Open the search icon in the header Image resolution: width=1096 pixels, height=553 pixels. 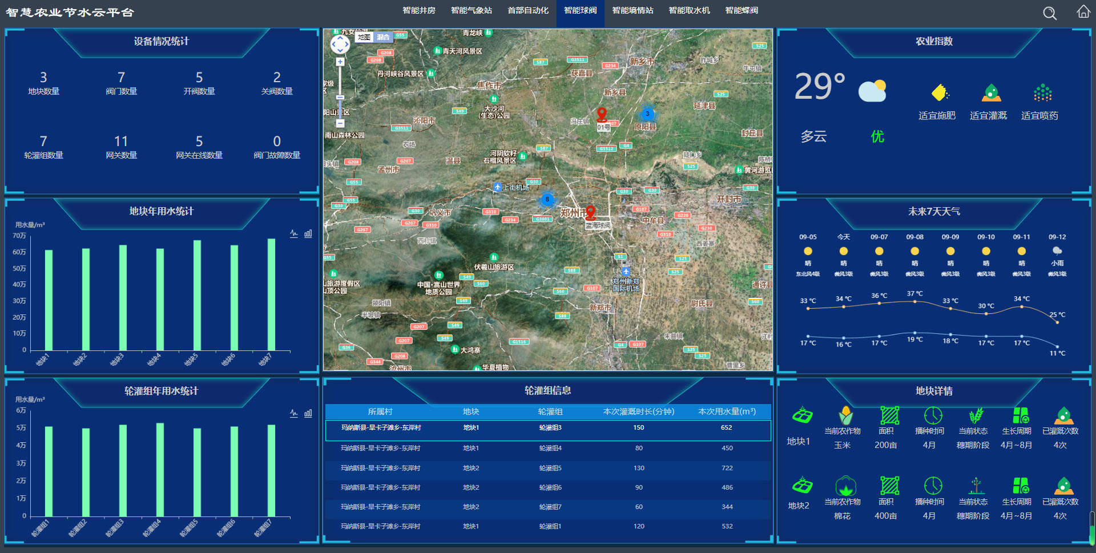point(1049,13)
